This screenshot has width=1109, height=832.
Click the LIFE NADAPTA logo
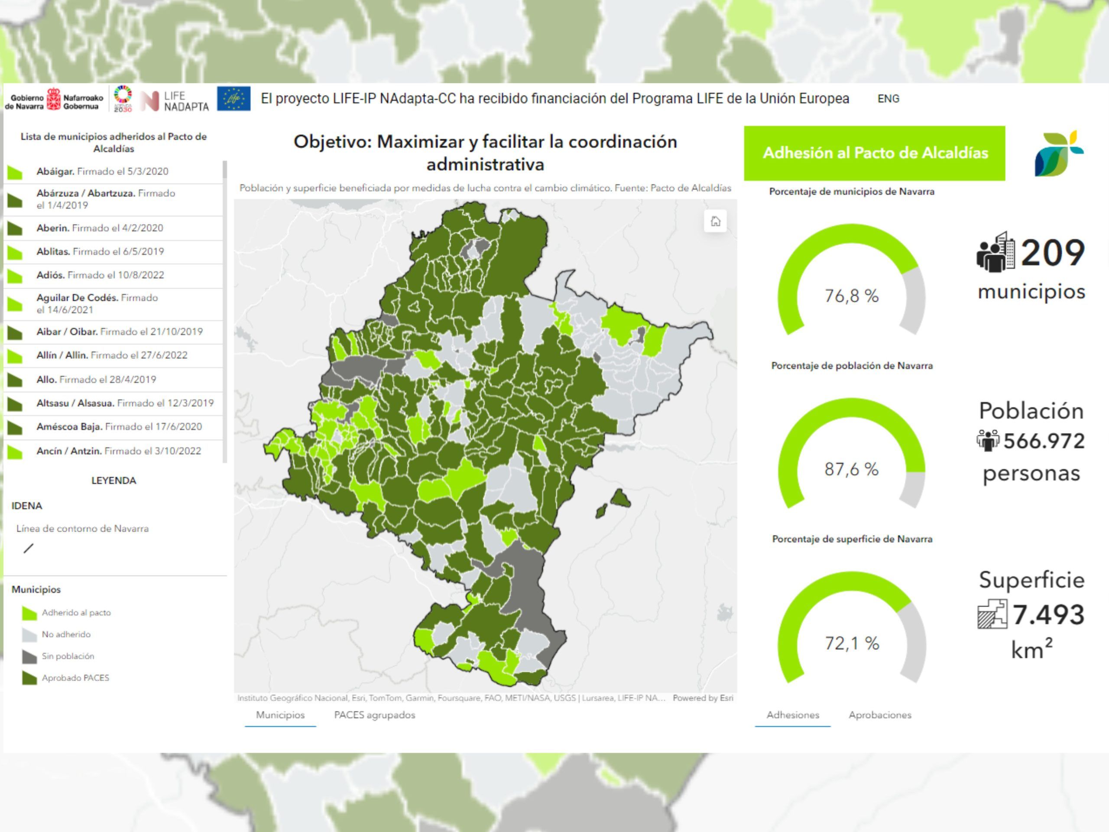(175, 101)
